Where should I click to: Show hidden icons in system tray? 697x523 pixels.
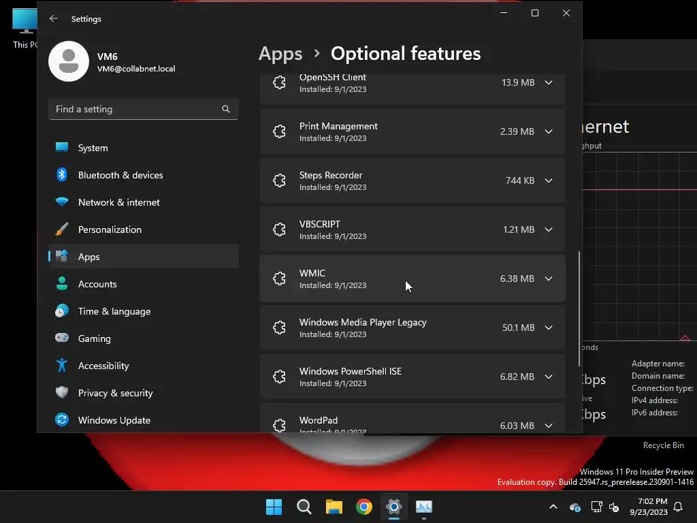coord(553,507)
